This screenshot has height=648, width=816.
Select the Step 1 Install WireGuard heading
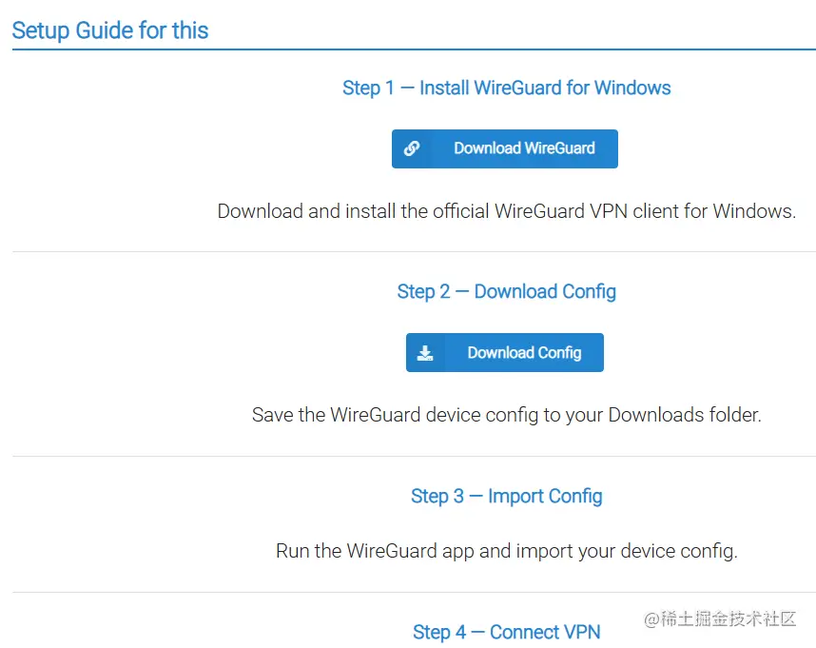[x=506, y=88]
